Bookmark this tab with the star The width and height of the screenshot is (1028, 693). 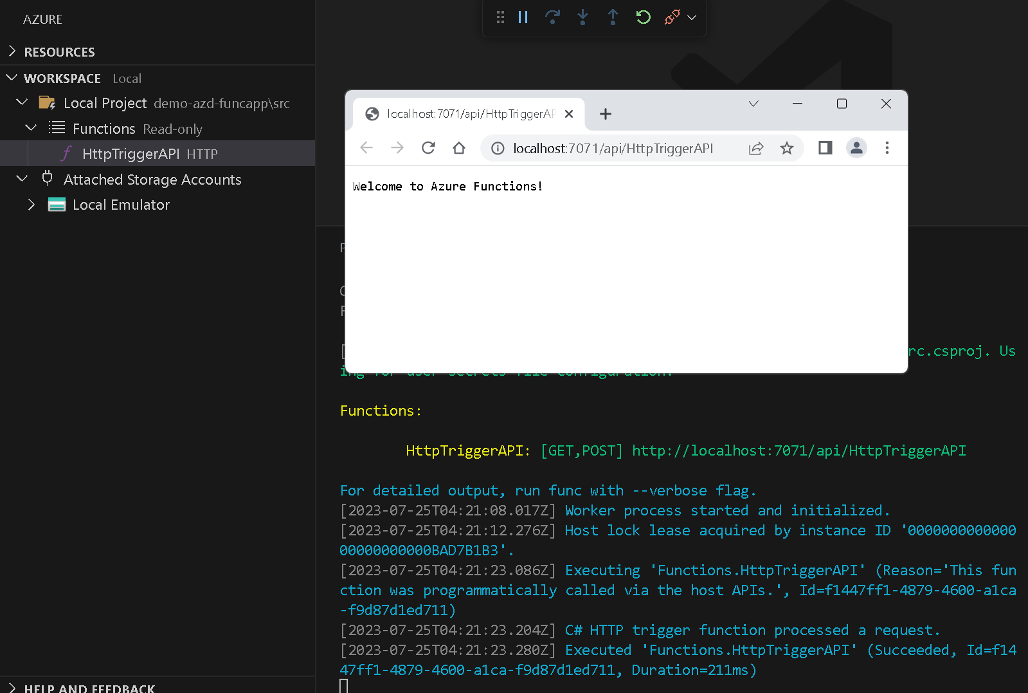click(x=787, y=149)
